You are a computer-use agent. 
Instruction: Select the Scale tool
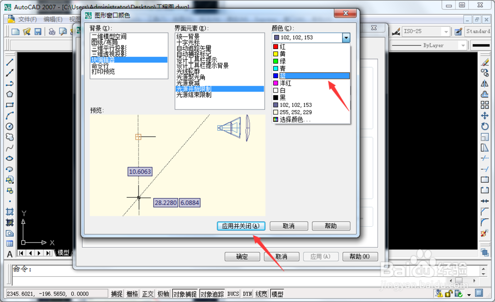485,137
